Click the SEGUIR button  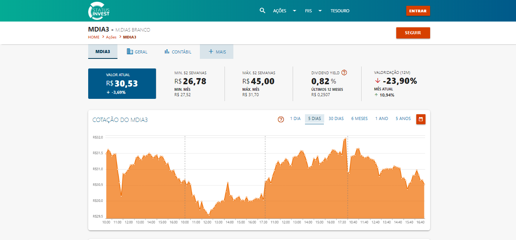click(x=413, y=33)
